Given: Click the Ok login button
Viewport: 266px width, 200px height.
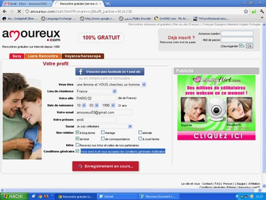Looking at the screenshot, I should (249, 46).
